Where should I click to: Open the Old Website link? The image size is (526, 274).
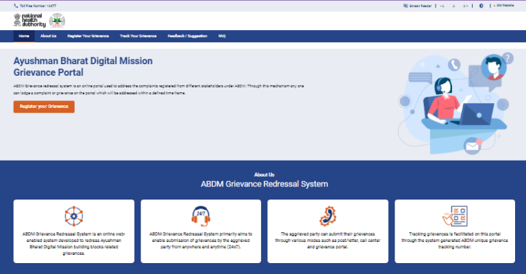[505, 5]
